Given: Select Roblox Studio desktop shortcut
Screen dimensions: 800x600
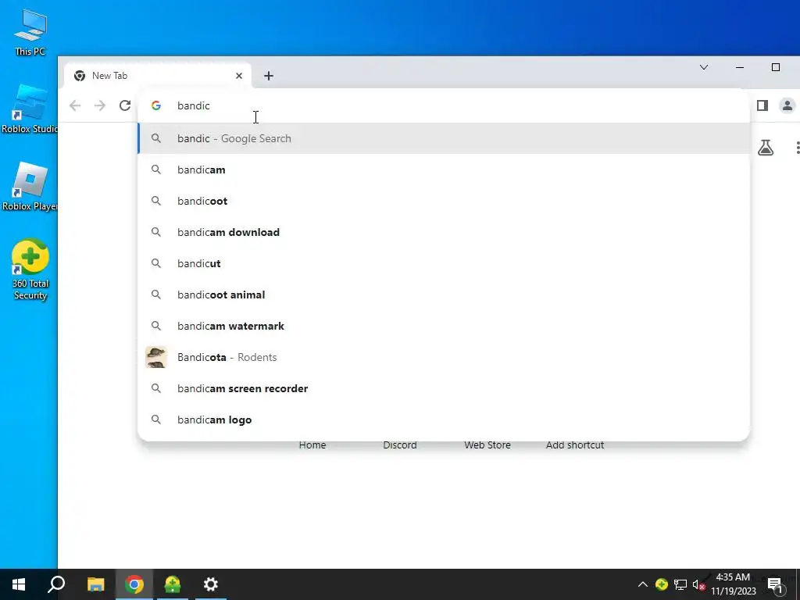Looking at the screenshot, I should pos(30,109).
